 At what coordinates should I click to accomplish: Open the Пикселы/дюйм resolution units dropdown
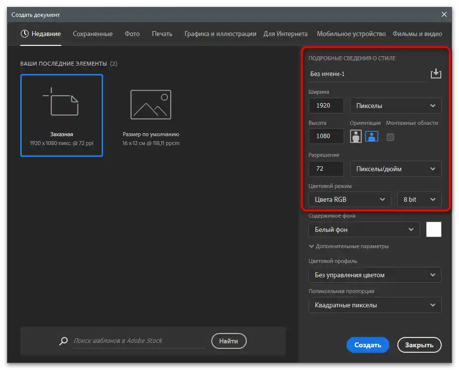pyautogui.click(x=395, y=169)
